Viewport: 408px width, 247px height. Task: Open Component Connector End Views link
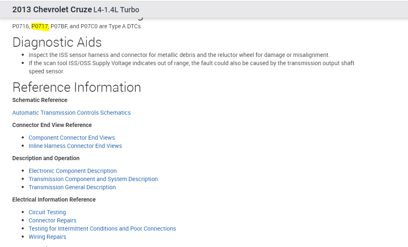click(72, 138)
